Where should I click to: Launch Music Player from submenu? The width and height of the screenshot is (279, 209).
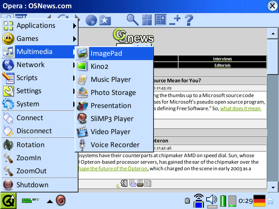(114, 80)
